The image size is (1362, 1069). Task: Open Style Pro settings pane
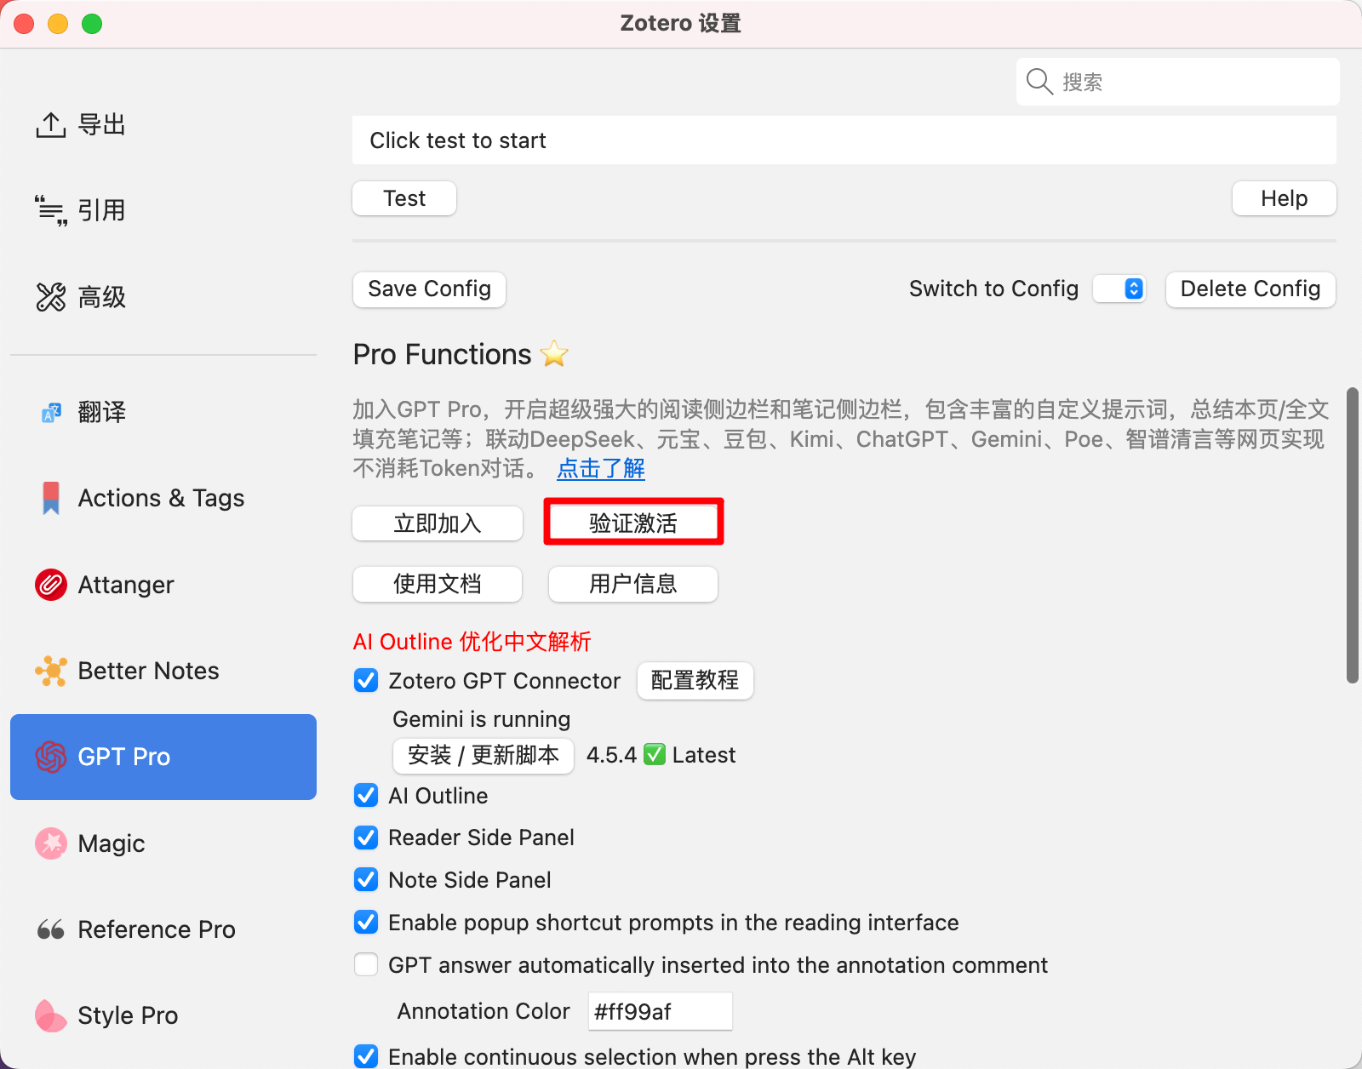(x=163, y=1015)
